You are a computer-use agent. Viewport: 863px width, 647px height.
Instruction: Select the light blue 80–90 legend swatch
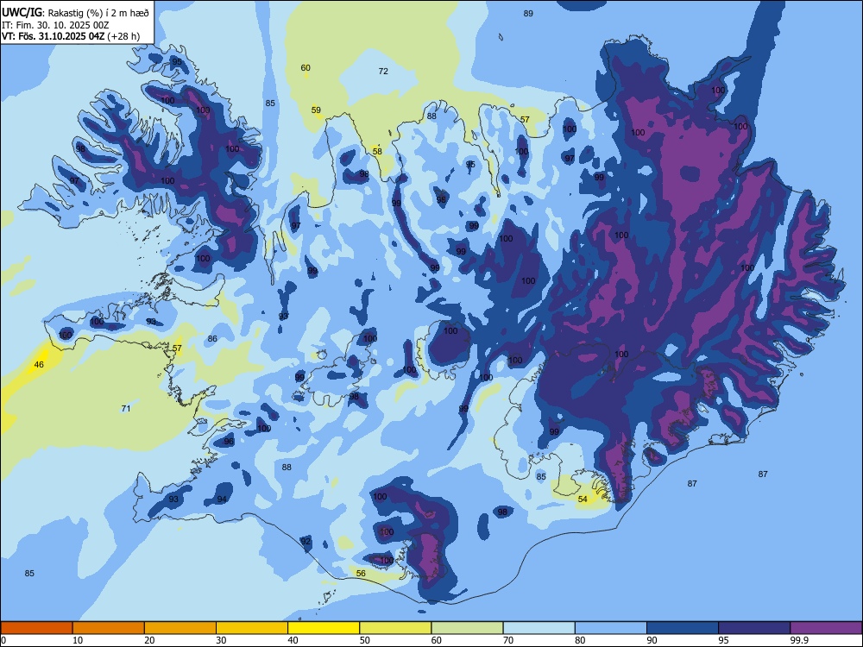click(x=611, y=628)
